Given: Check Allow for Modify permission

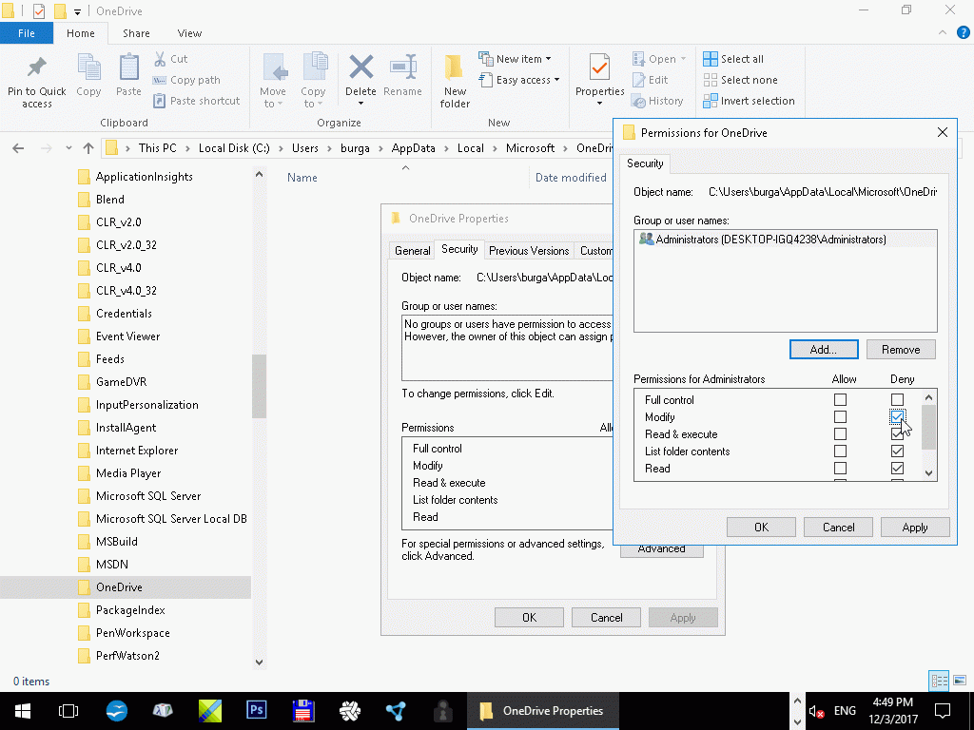Looking at the screenshot, I should 840,416.
